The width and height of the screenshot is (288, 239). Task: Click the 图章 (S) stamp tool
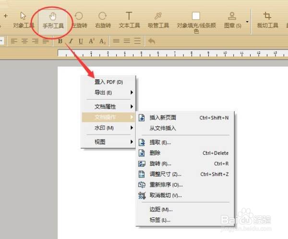click(x=232, y=20)
